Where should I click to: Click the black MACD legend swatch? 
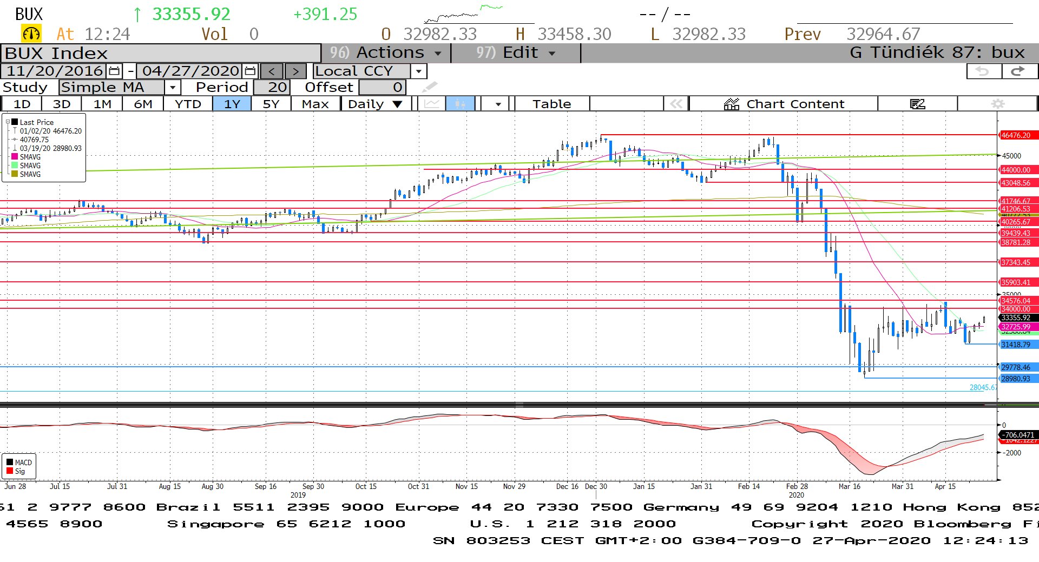pyautogui.click(x=10, y=462)
